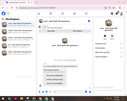The height and width of the screenshot is (101, 127).
Task: Choose a sticker from the composer
Action: [x=46, y=92]
